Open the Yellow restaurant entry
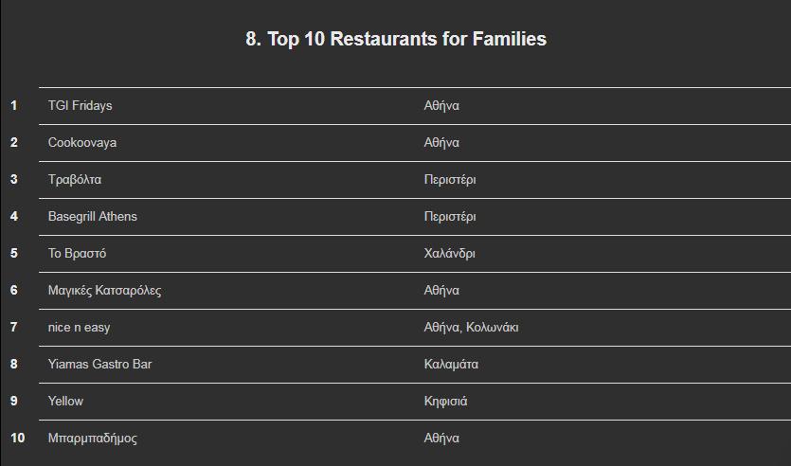 65,401
